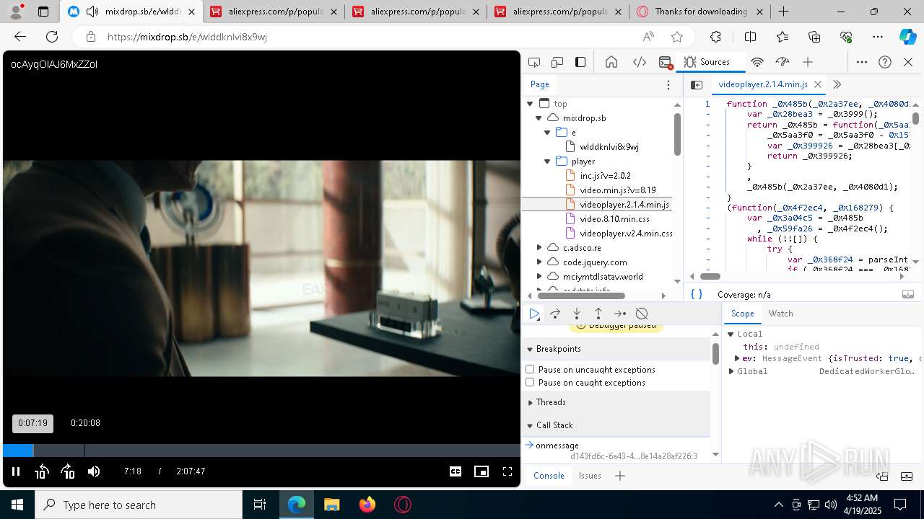Enable pause on uncaught exceptions
Image resolution: width=924 pixels, height=519 pixels.
coord(530,370)
